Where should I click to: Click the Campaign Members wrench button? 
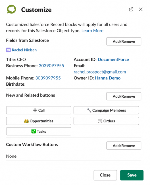pos(106,110)
